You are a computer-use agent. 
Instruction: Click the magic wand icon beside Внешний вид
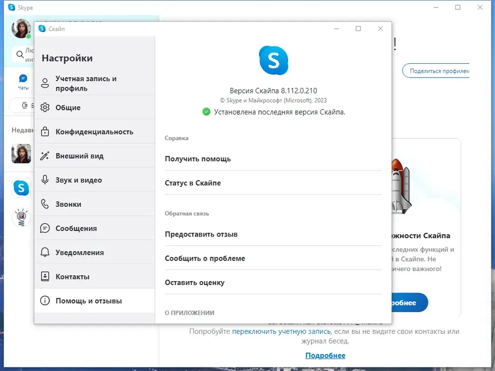(x=45, y=156)
